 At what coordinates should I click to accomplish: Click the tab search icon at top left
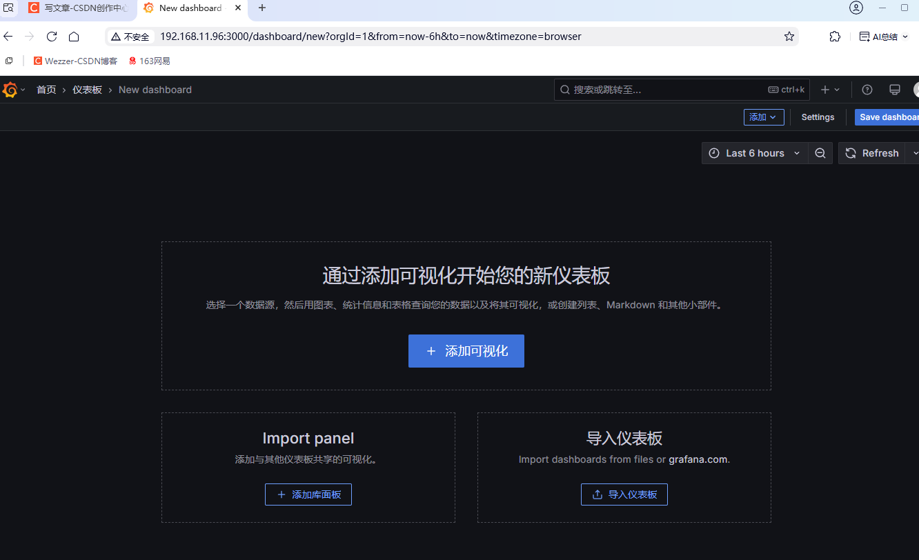pos(8,8)
